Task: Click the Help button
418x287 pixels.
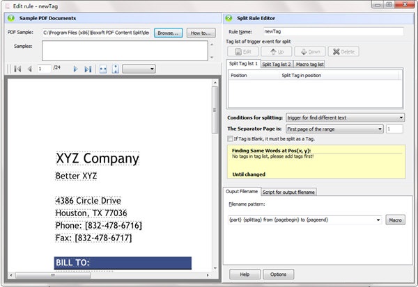Action: [245, 274]
